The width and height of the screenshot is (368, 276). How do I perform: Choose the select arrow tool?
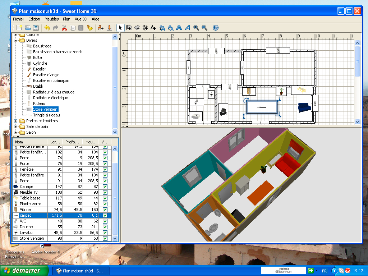tap(120, 28)
